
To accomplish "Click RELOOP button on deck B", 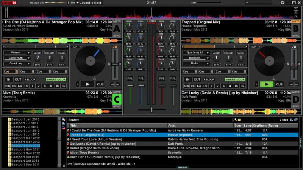I will coord(209,79).
